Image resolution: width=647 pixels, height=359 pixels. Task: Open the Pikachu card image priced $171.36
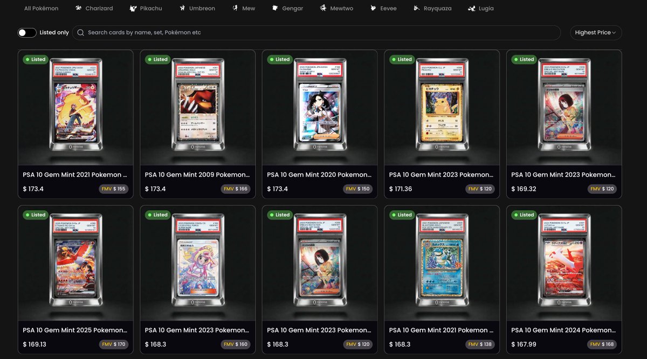pos(442,108)
